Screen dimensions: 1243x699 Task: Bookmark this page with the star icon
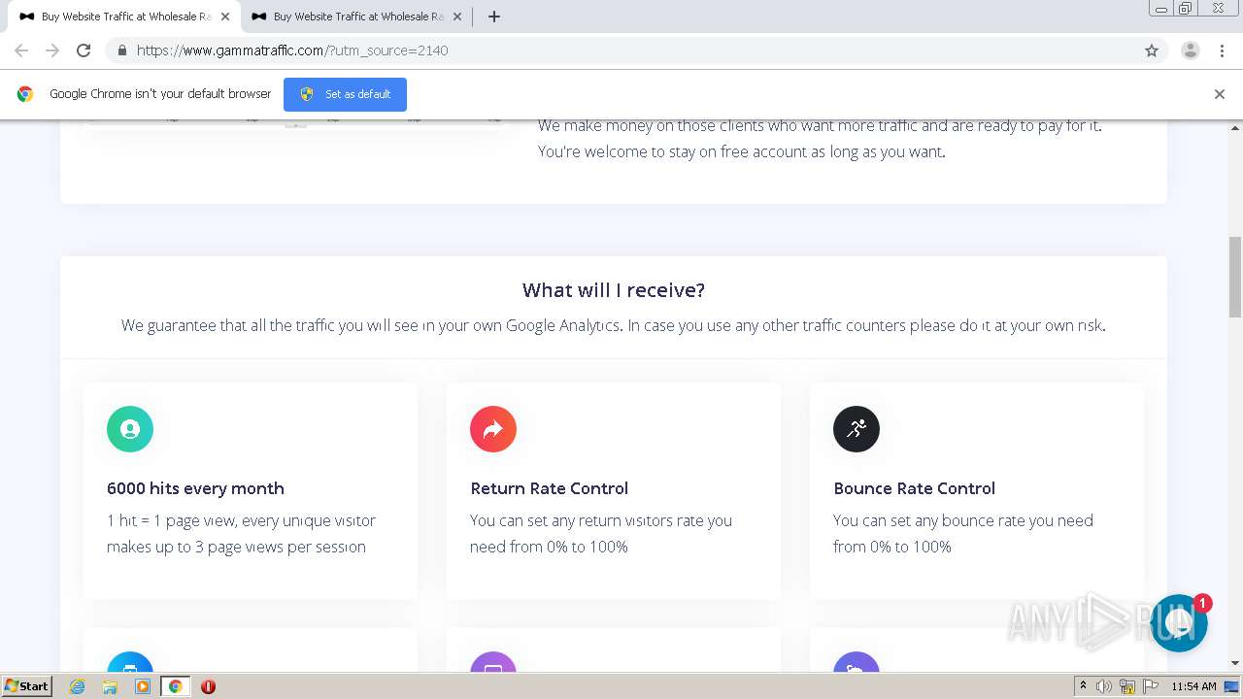[1152, 50]
